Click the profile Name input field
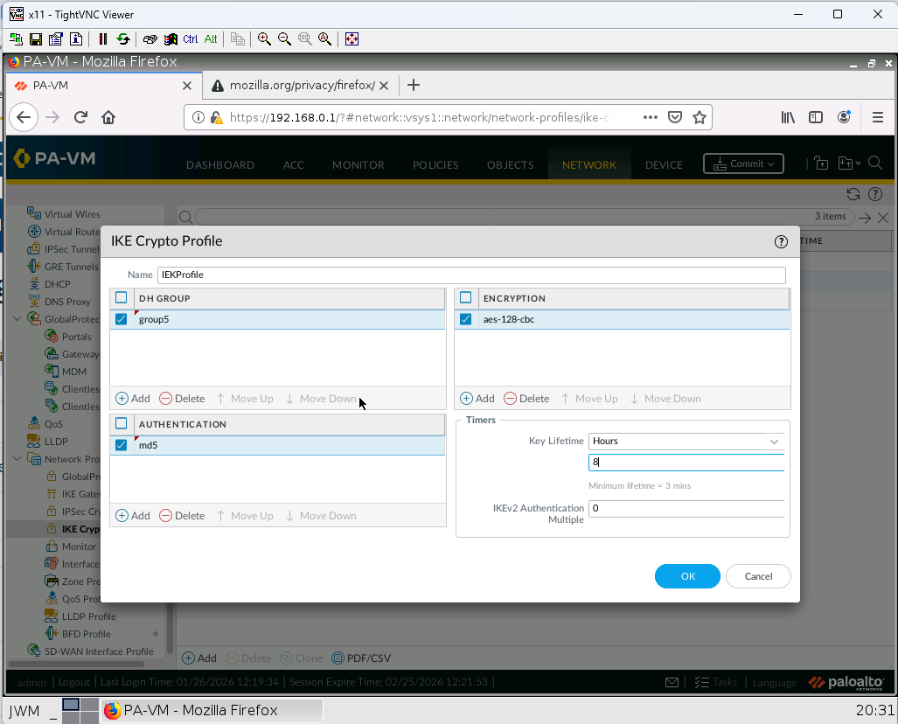The height and width of the screenshot is (724, 898). [470, 275]
